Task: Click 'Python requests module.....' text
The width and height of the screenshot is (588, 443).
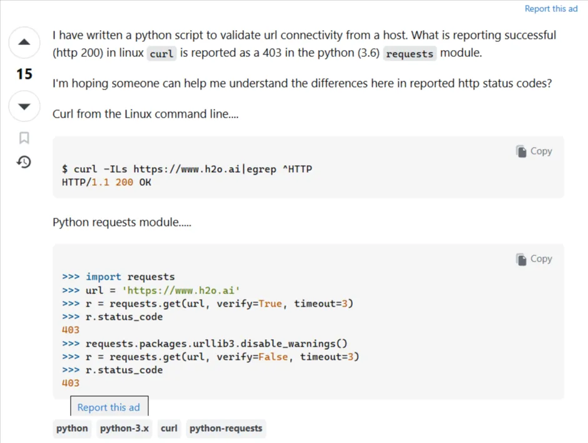Action: pos(122,222)
